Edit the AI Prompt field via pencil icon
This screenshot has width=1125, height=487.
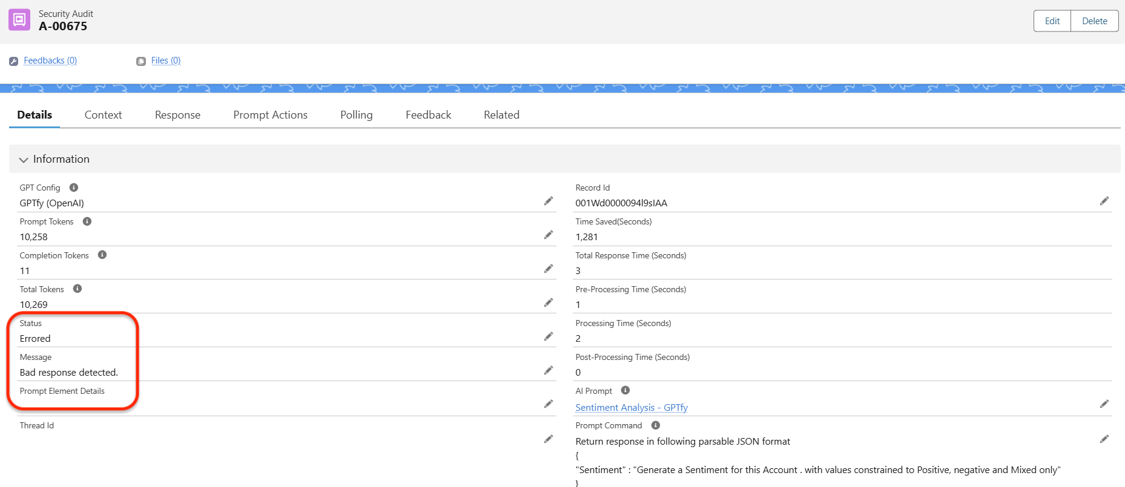pos(1104,404)
